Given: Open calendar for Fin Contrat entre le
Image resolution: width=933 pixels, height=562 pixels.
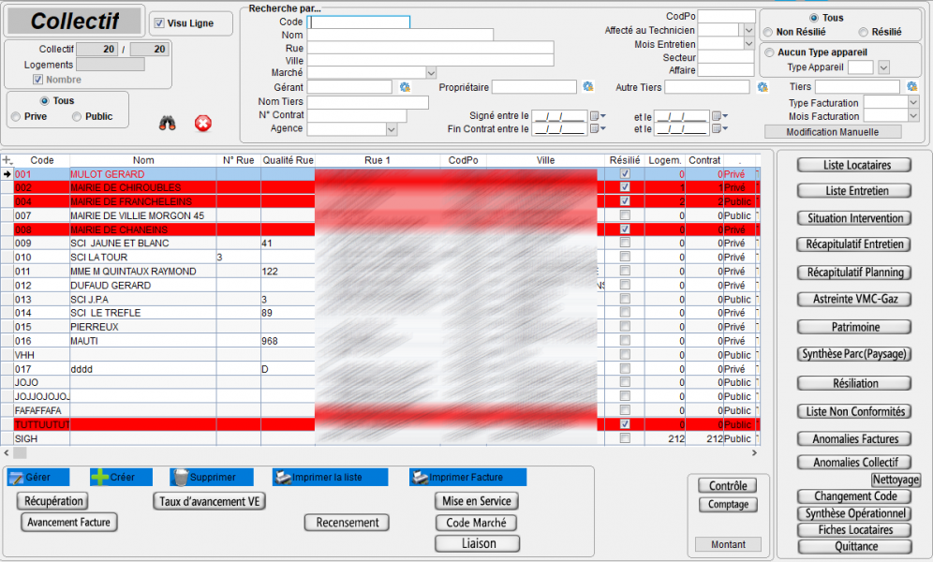Looking at the screenshot, I should pos(598,128).
